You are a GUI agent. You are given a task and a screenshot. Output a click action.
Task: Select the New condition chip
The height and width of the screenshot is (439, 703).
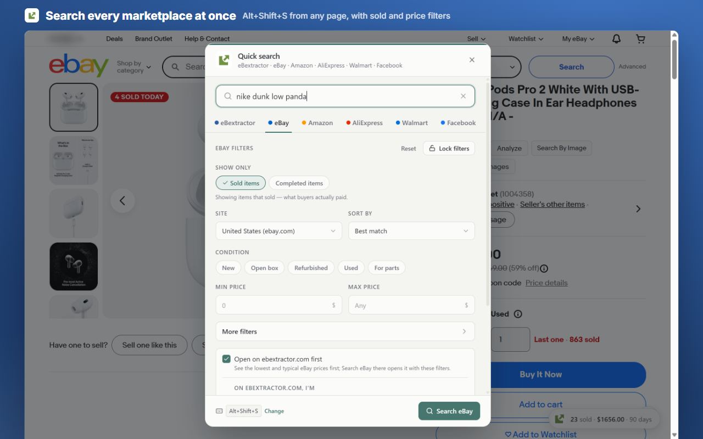[x=228, y=268]
